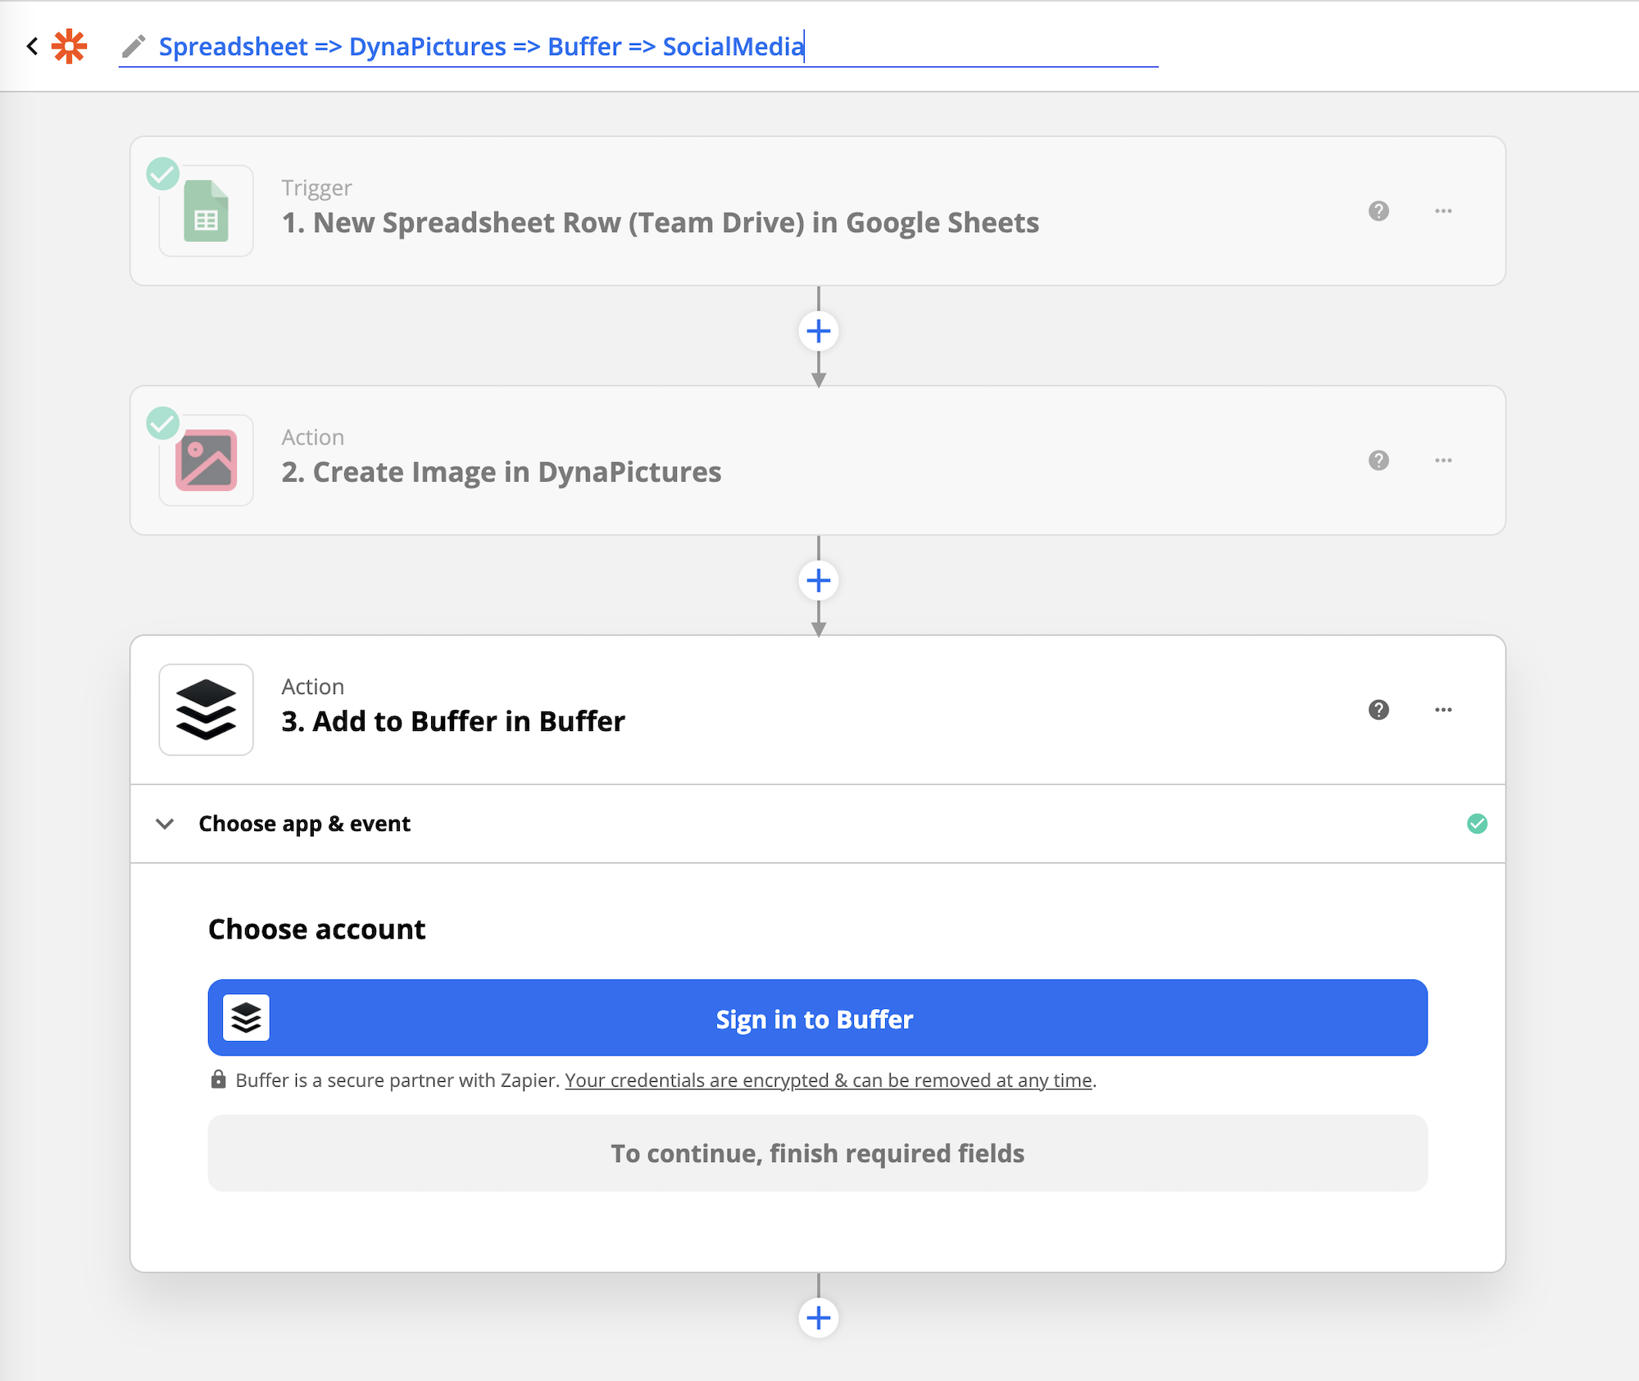The height and width of the screenshot is (1381, 1639).
Task: Open the options menu on the Buffer step
Action: click(x=1443, y=710)
